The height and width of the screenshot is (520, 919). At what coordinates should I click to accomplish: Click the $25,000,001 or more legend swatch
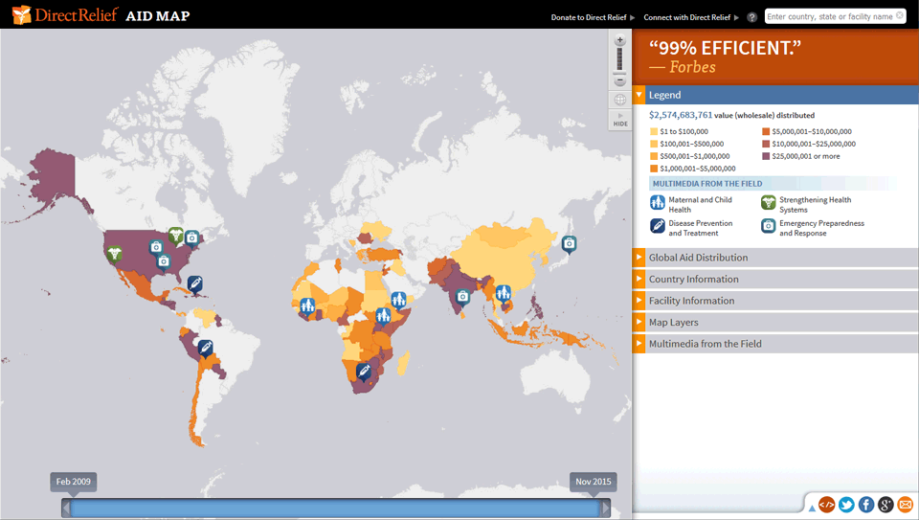[766, 156]
